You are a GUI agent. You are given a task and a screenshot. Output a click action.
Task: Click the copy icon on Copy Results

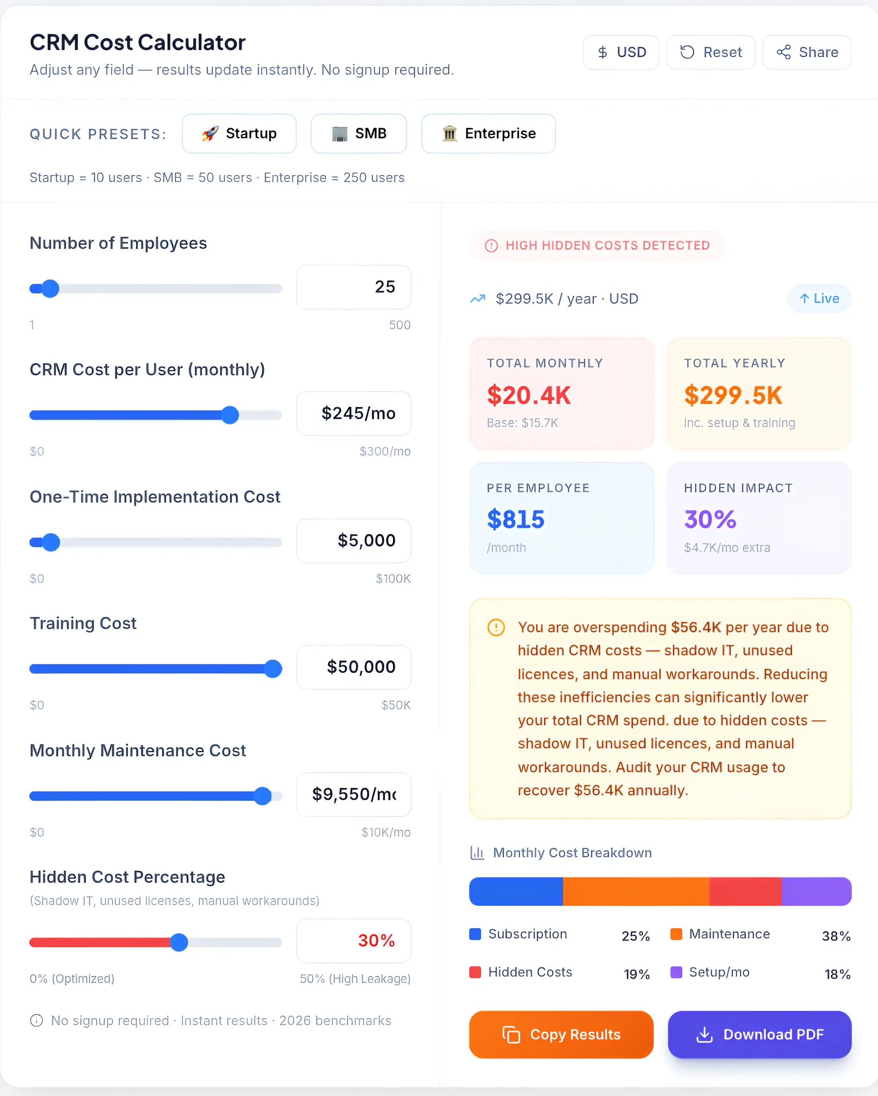click(x=511, y=1034)
